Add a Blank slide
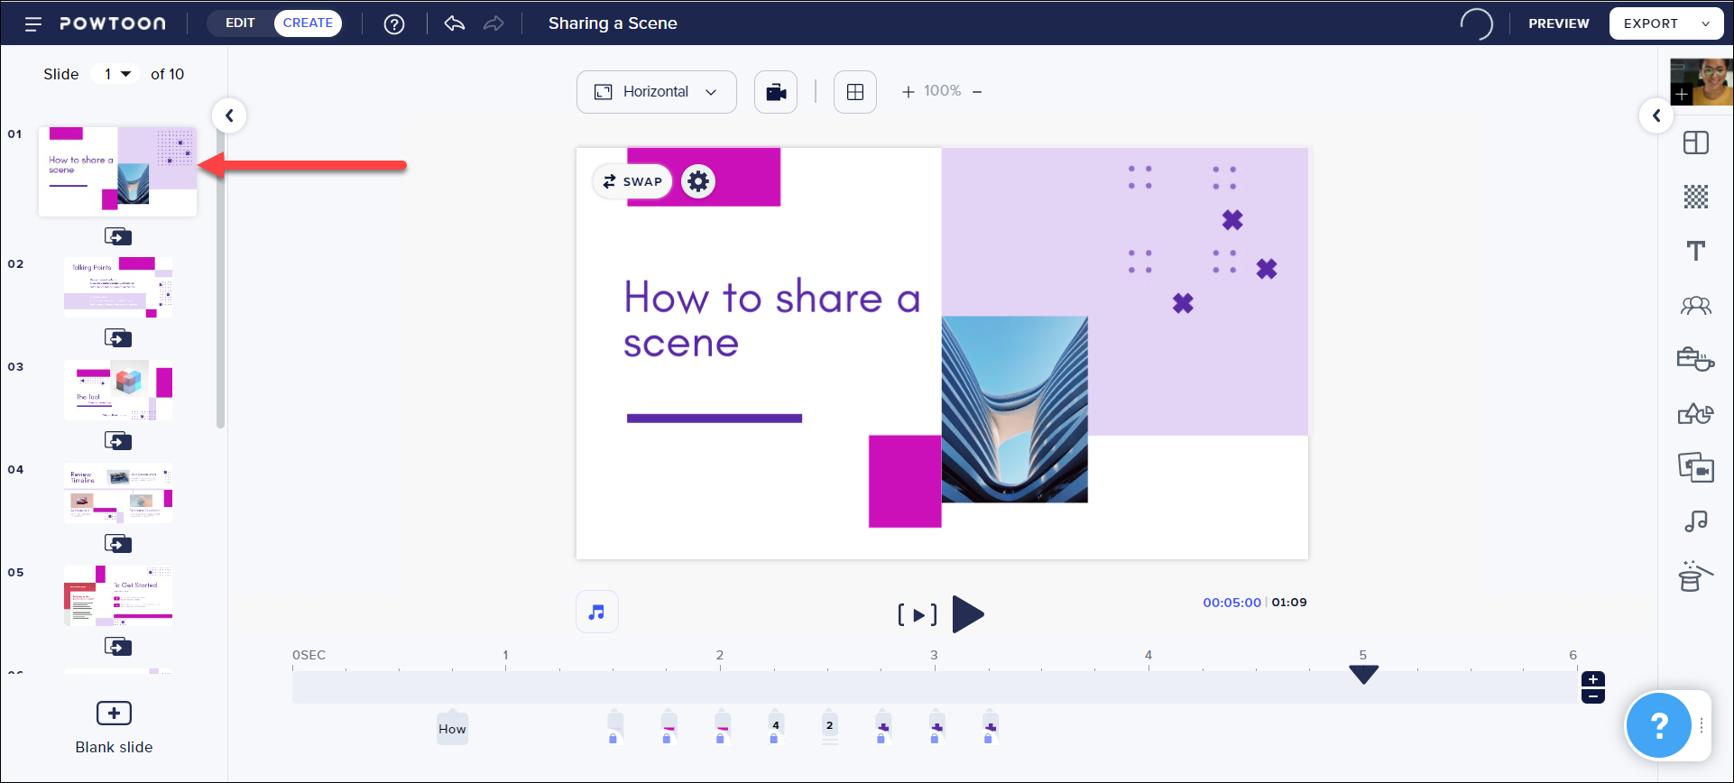 pyautogui.click(x=114, y=728)
